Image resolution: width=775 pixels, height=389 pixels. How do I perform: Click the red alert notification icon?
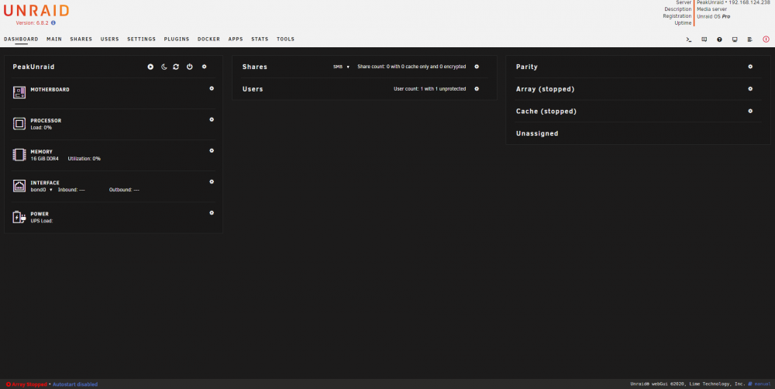click(x=766, y=40)
